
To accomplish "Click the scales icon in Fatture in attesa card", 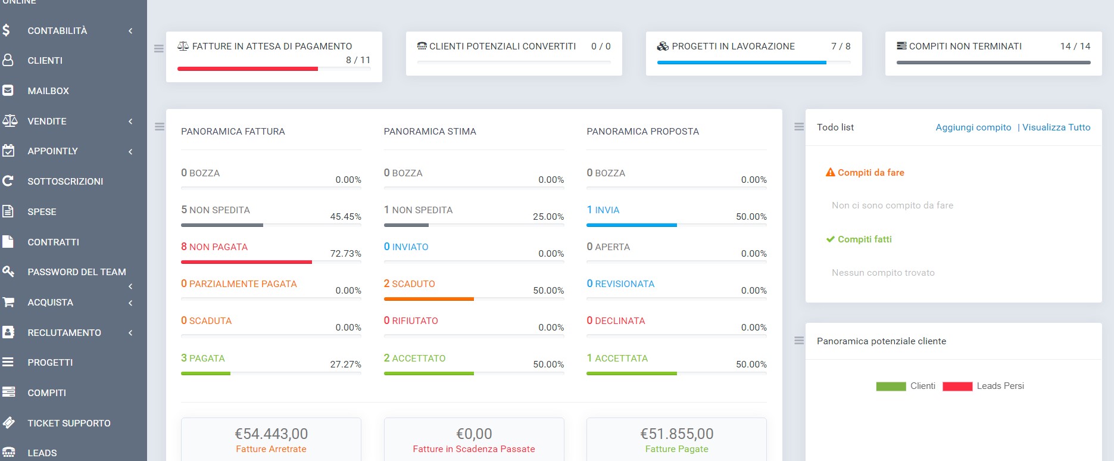I will [x=183, y=46].
